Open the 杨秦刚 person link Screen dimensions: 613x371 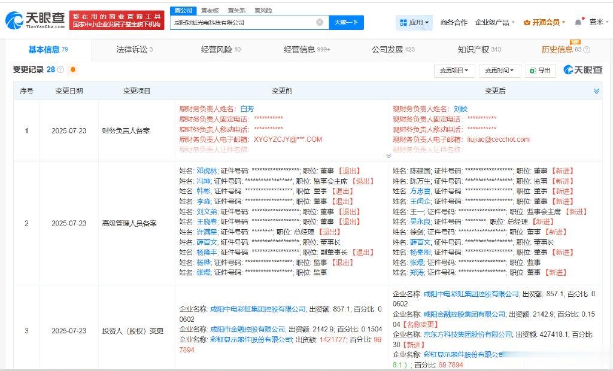[420, 252]
